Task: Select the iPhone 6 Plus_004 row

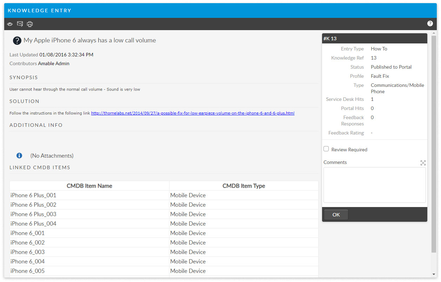Action: pos(164,223)
